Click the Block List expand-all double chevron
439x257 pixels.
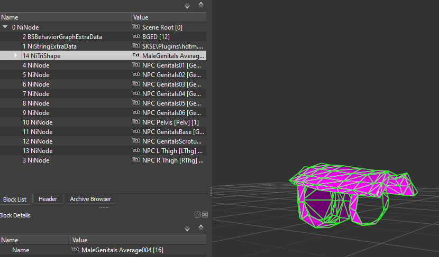click(187, 6)
